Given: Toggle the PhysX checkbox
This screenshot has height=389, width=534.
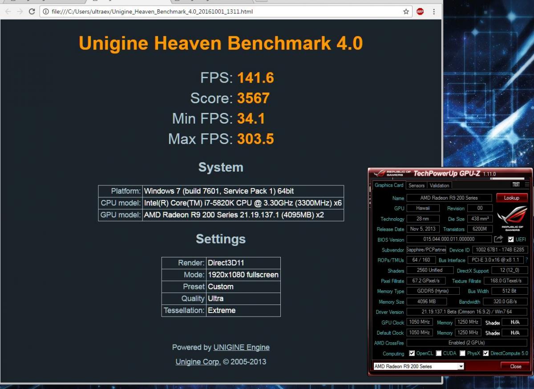Looking at the screenshot, I should coord(463,353).
